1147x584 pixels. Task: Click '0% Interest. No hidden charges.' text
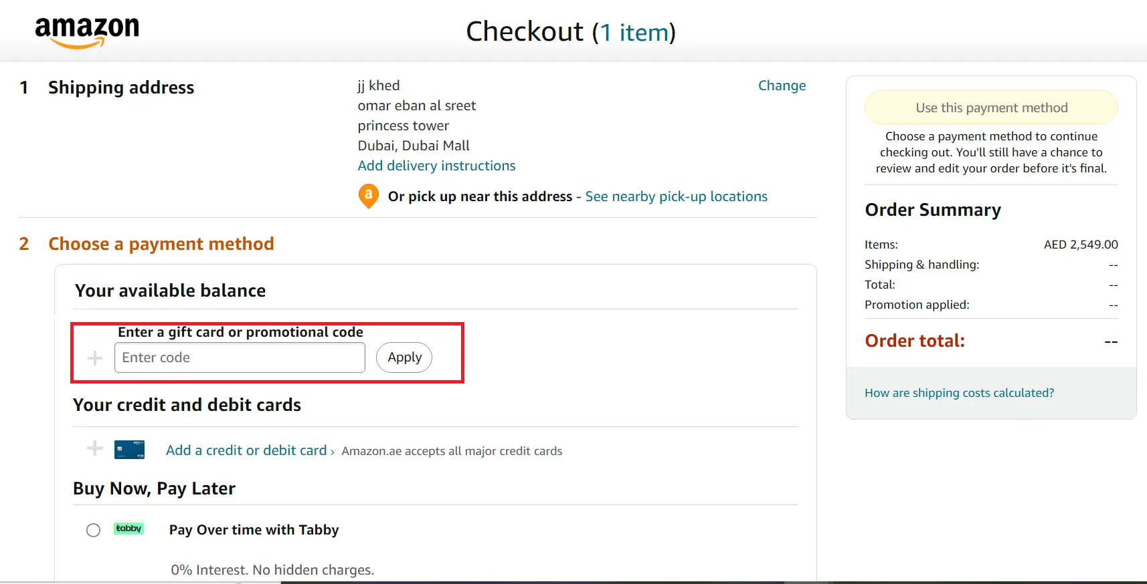point(272,570)
